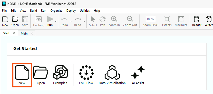Run the workspace with the Run button
This screenshot has height=94, width=213.
pos(50,21)
